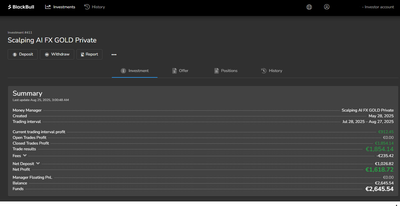The height and width of the screenshot is (206, 400).
Task: Click the clock icon beside History in navbar
Action: tap(86, 7)
